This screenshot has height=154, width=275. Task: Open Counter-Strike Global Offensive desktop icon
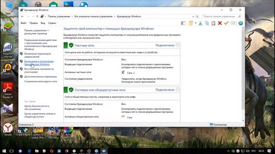coord(38,133)
